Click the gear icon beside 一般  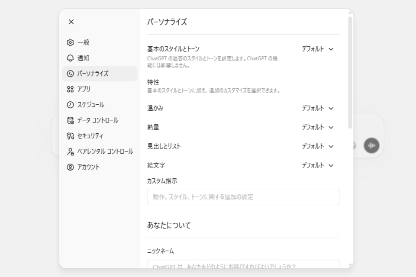[71, 42]
